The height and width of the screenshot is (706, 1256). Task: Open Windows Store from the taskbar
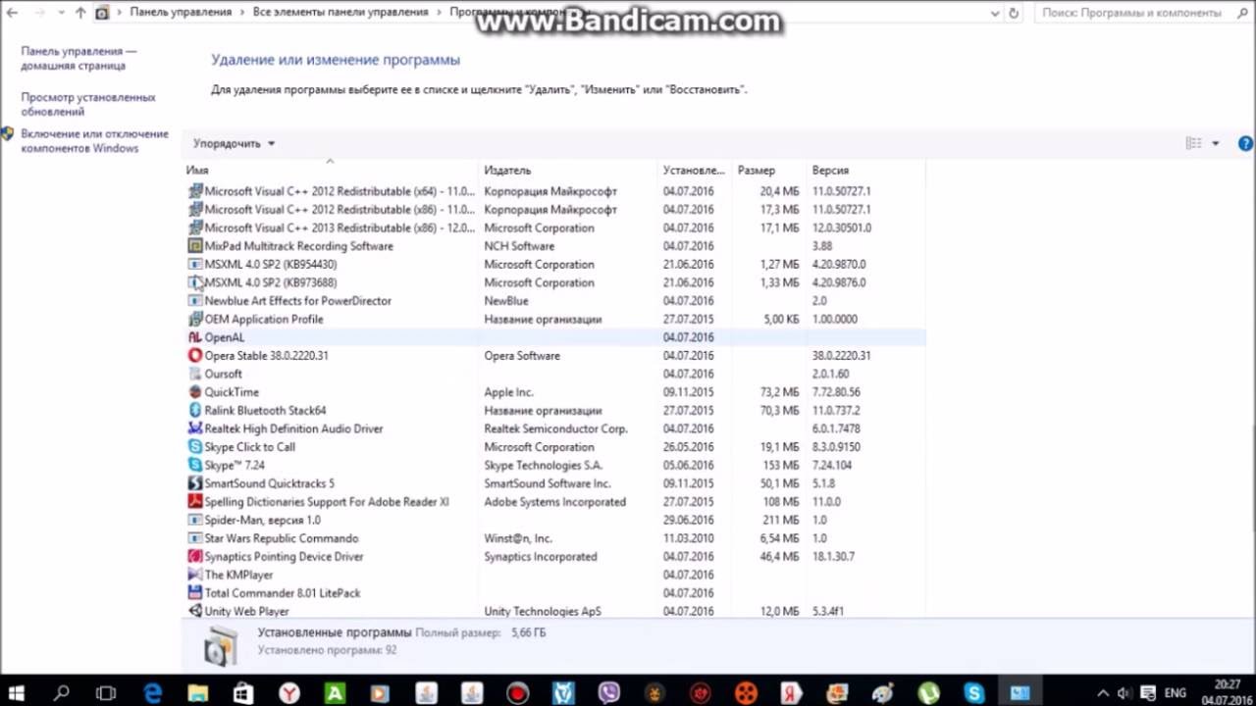[x=242, y=692]
